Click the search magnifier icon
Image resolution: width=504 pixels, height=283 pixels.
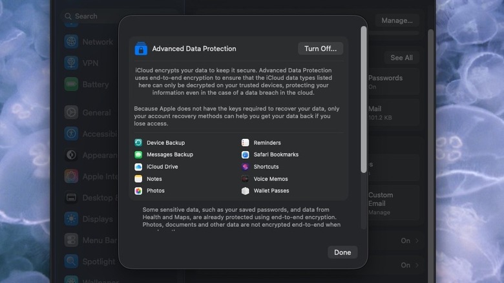click(68, 16)
